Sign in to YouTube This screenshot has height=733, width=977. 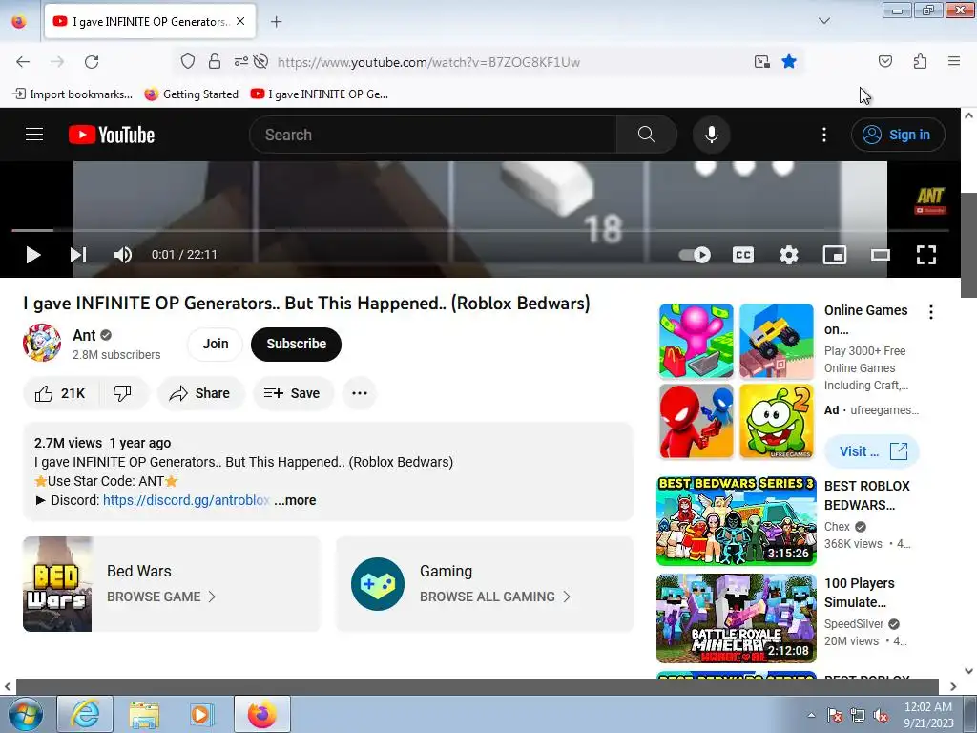coord(898,135)
